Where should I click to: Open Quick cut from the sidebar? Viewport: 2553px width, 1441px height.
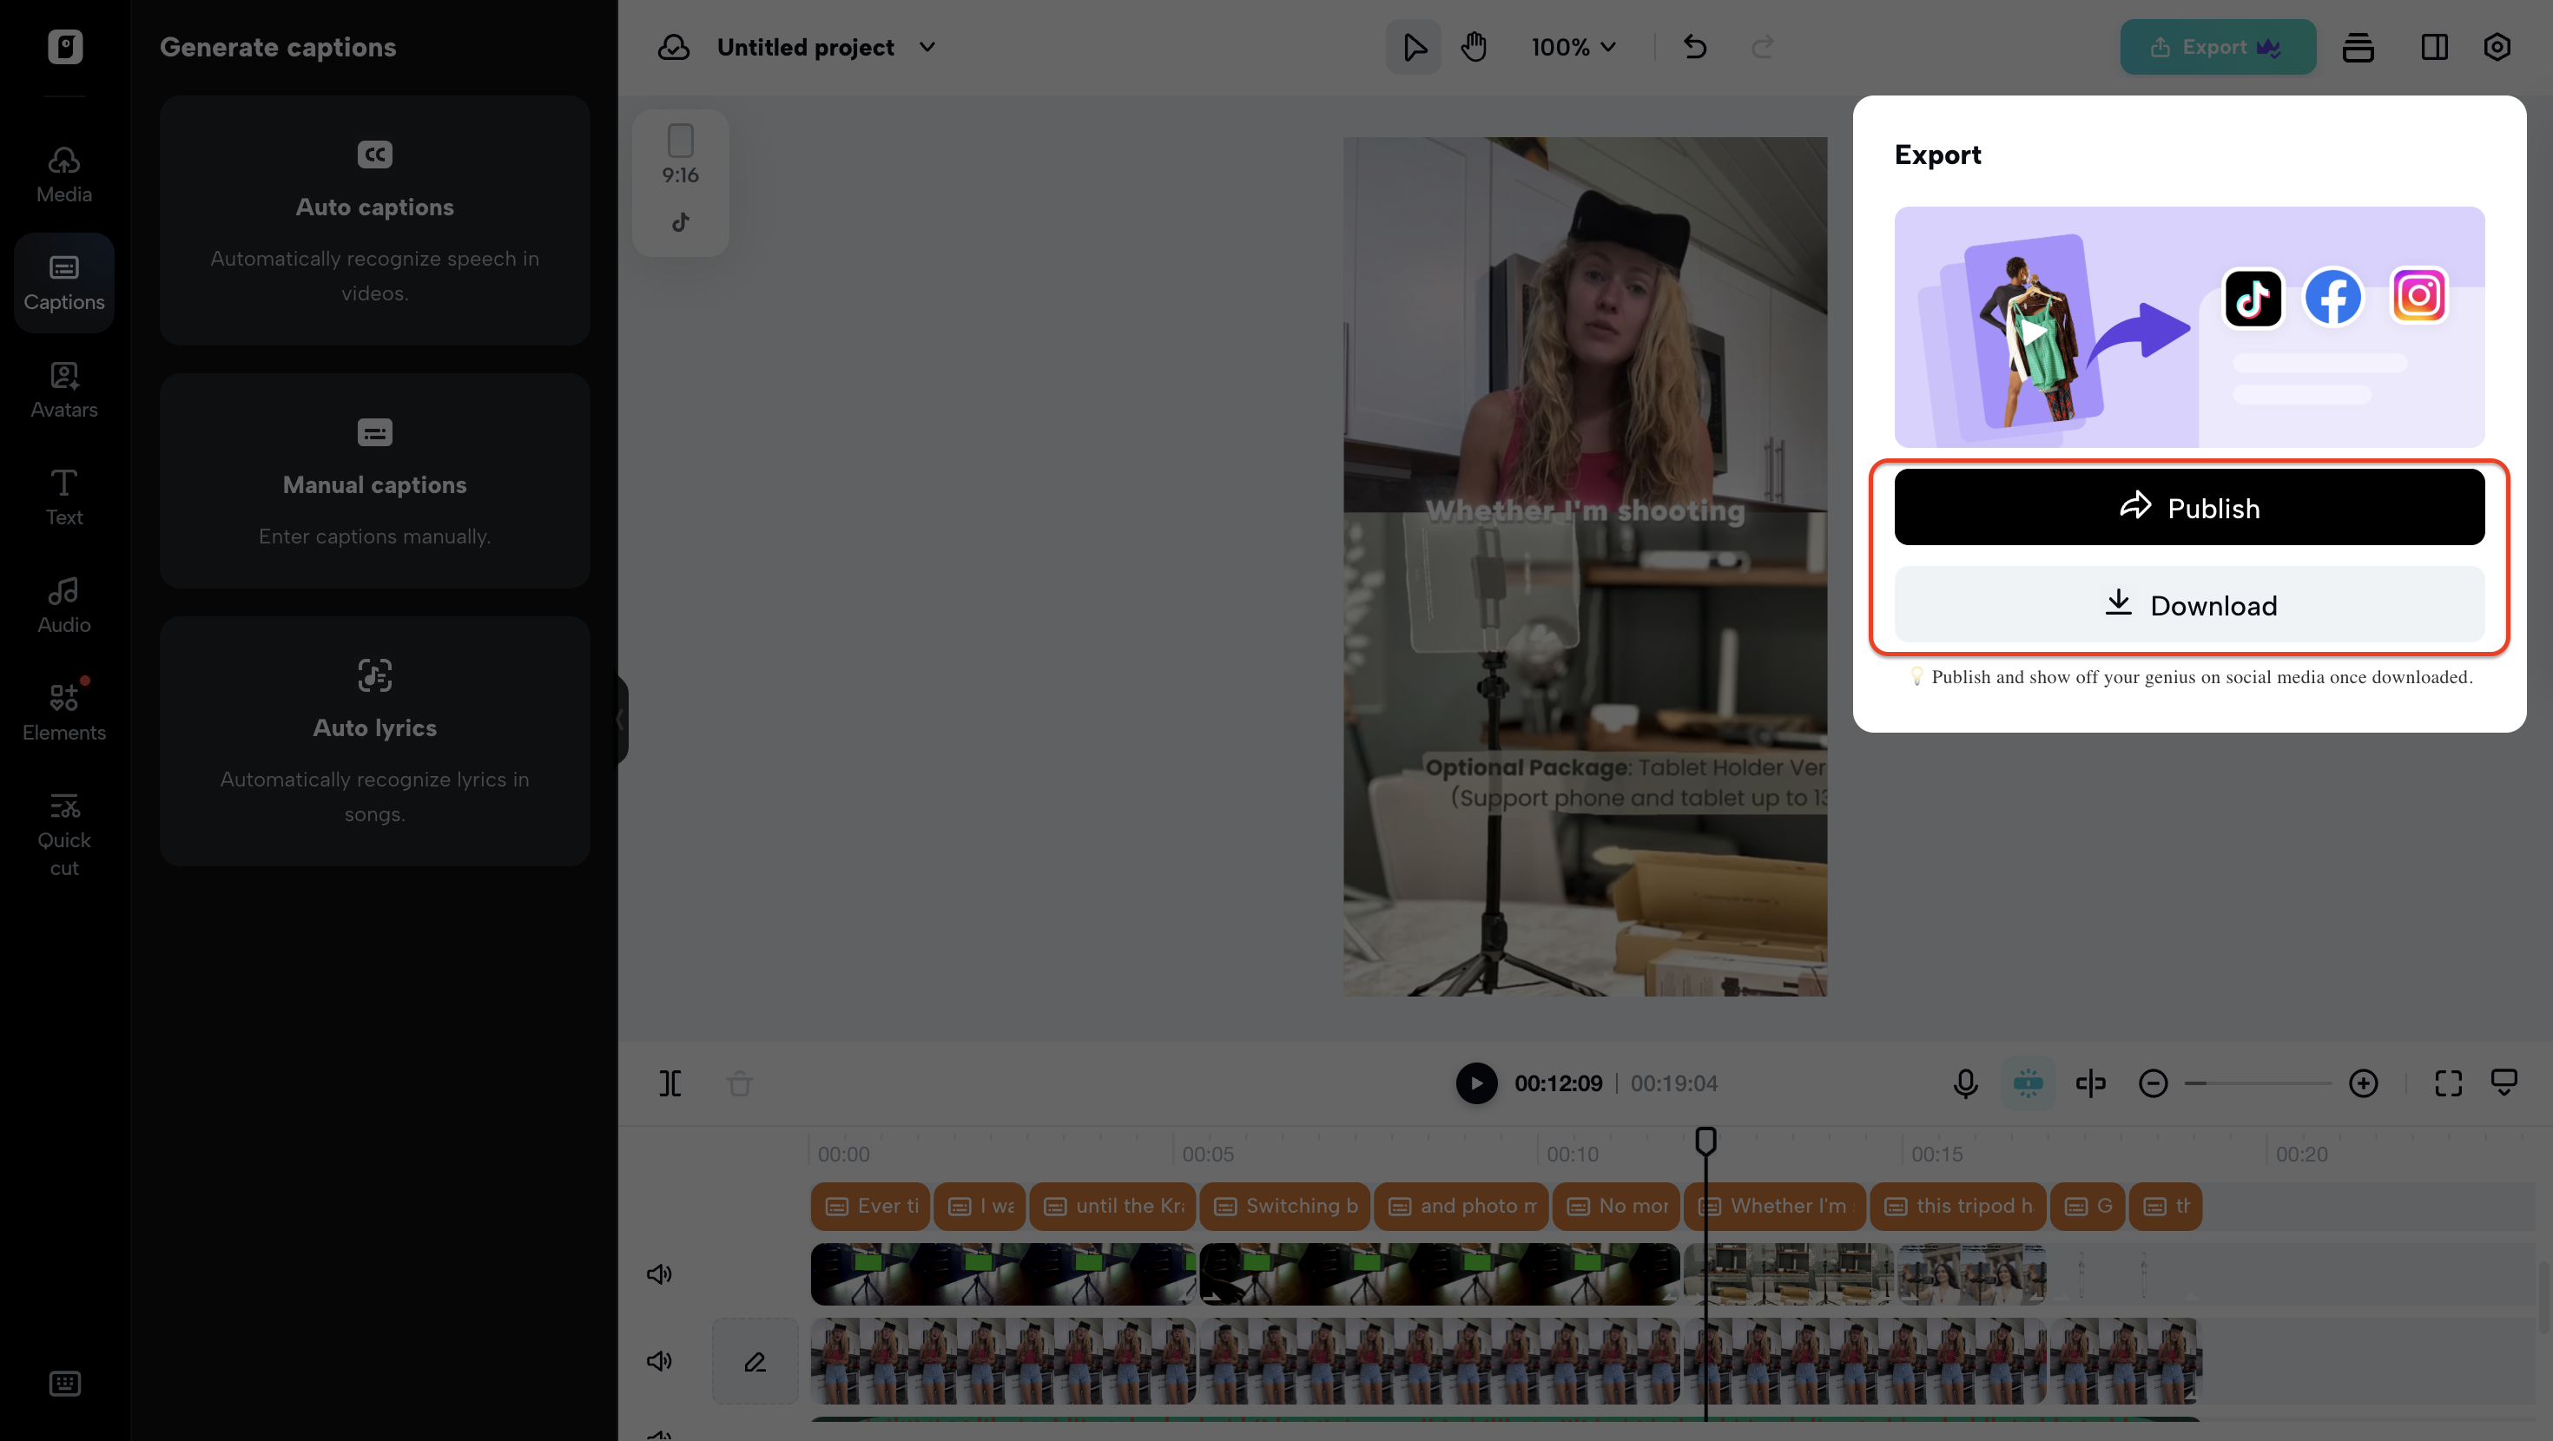click(63, 835)
